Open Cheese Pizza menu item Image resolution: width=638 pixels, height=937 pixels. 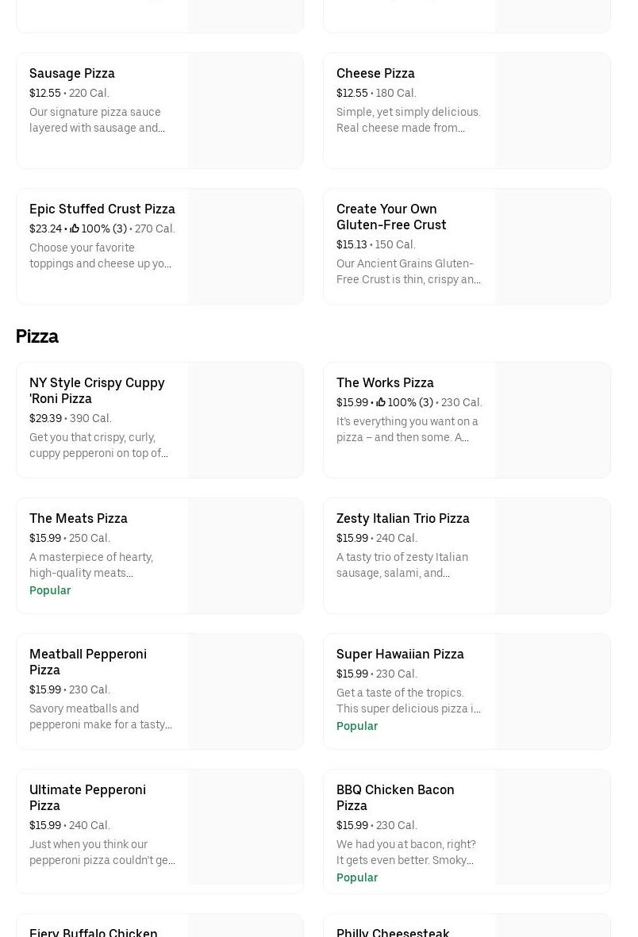(375, 74)
